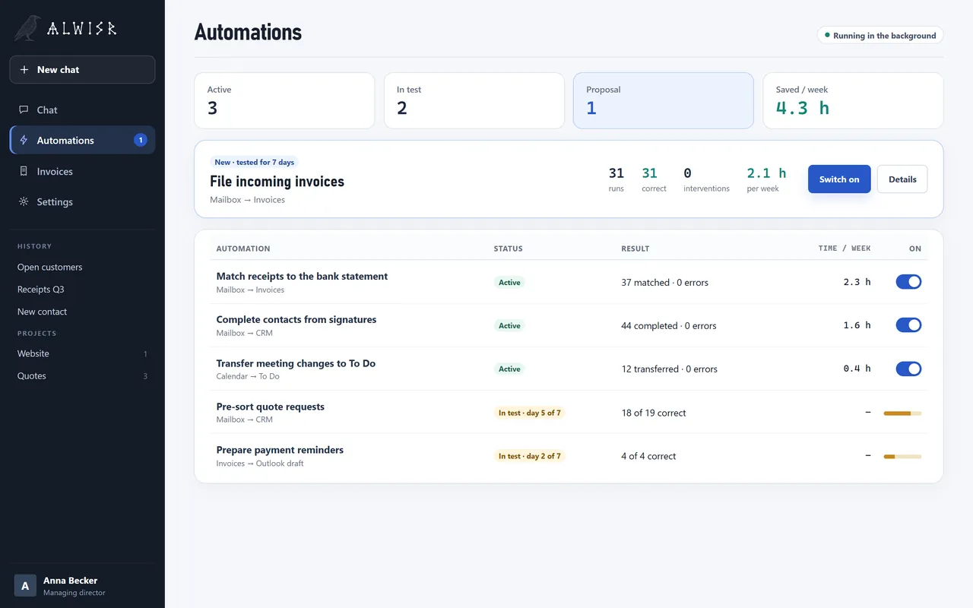Switch on File incoming invoices automation

[x=839, y=179]
